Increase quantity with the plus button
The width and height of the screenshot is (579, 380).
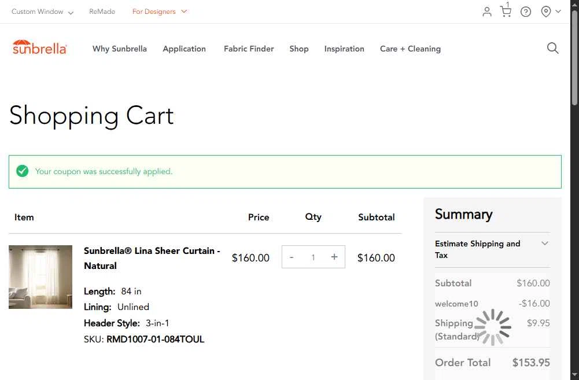tap(334, 257)
